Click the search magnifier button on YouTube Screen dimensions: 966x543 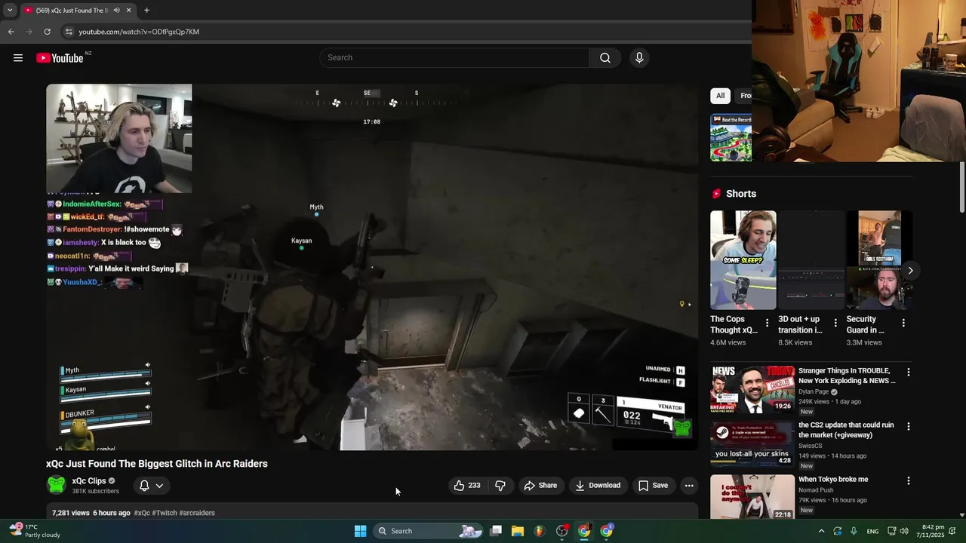point(605,58)
